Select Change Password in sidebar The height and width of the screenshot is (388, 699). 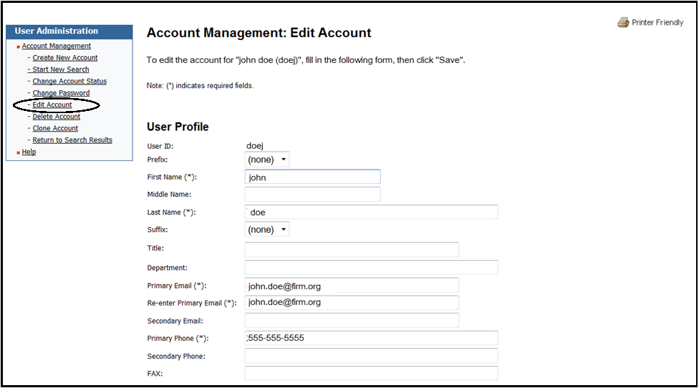[x=61, y=93]
